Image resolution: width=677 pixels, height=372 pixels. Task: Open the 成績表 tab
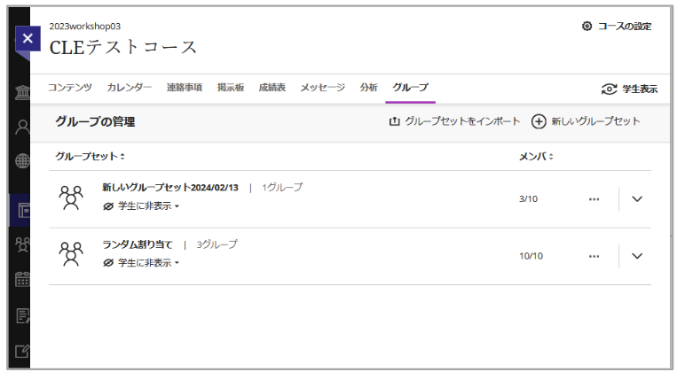(272, 88)
